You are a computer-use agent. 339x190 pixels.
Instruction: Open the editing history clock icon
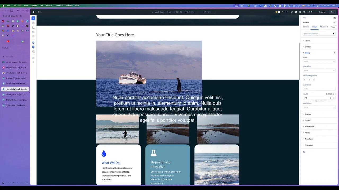pos(292,12)
